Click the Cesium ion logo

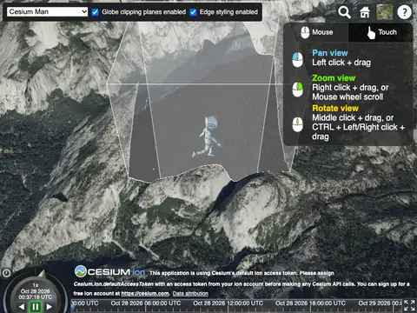pos(109,271)
